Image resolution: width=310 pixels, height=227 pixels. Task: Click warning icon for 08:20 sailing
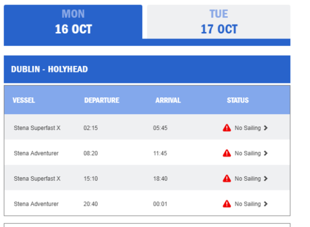click(227, 153)
